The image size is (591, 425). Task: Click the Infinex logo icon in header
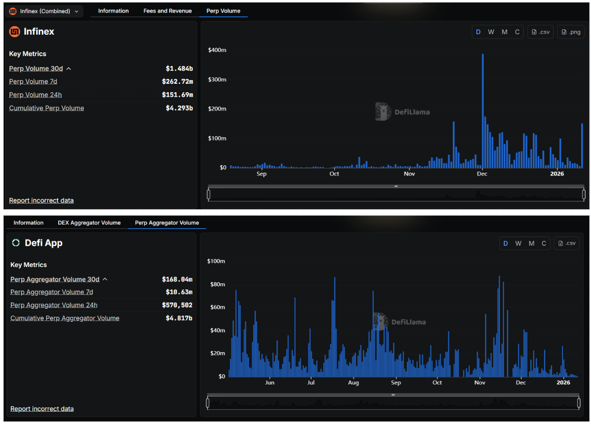click(x=14, y=32)
